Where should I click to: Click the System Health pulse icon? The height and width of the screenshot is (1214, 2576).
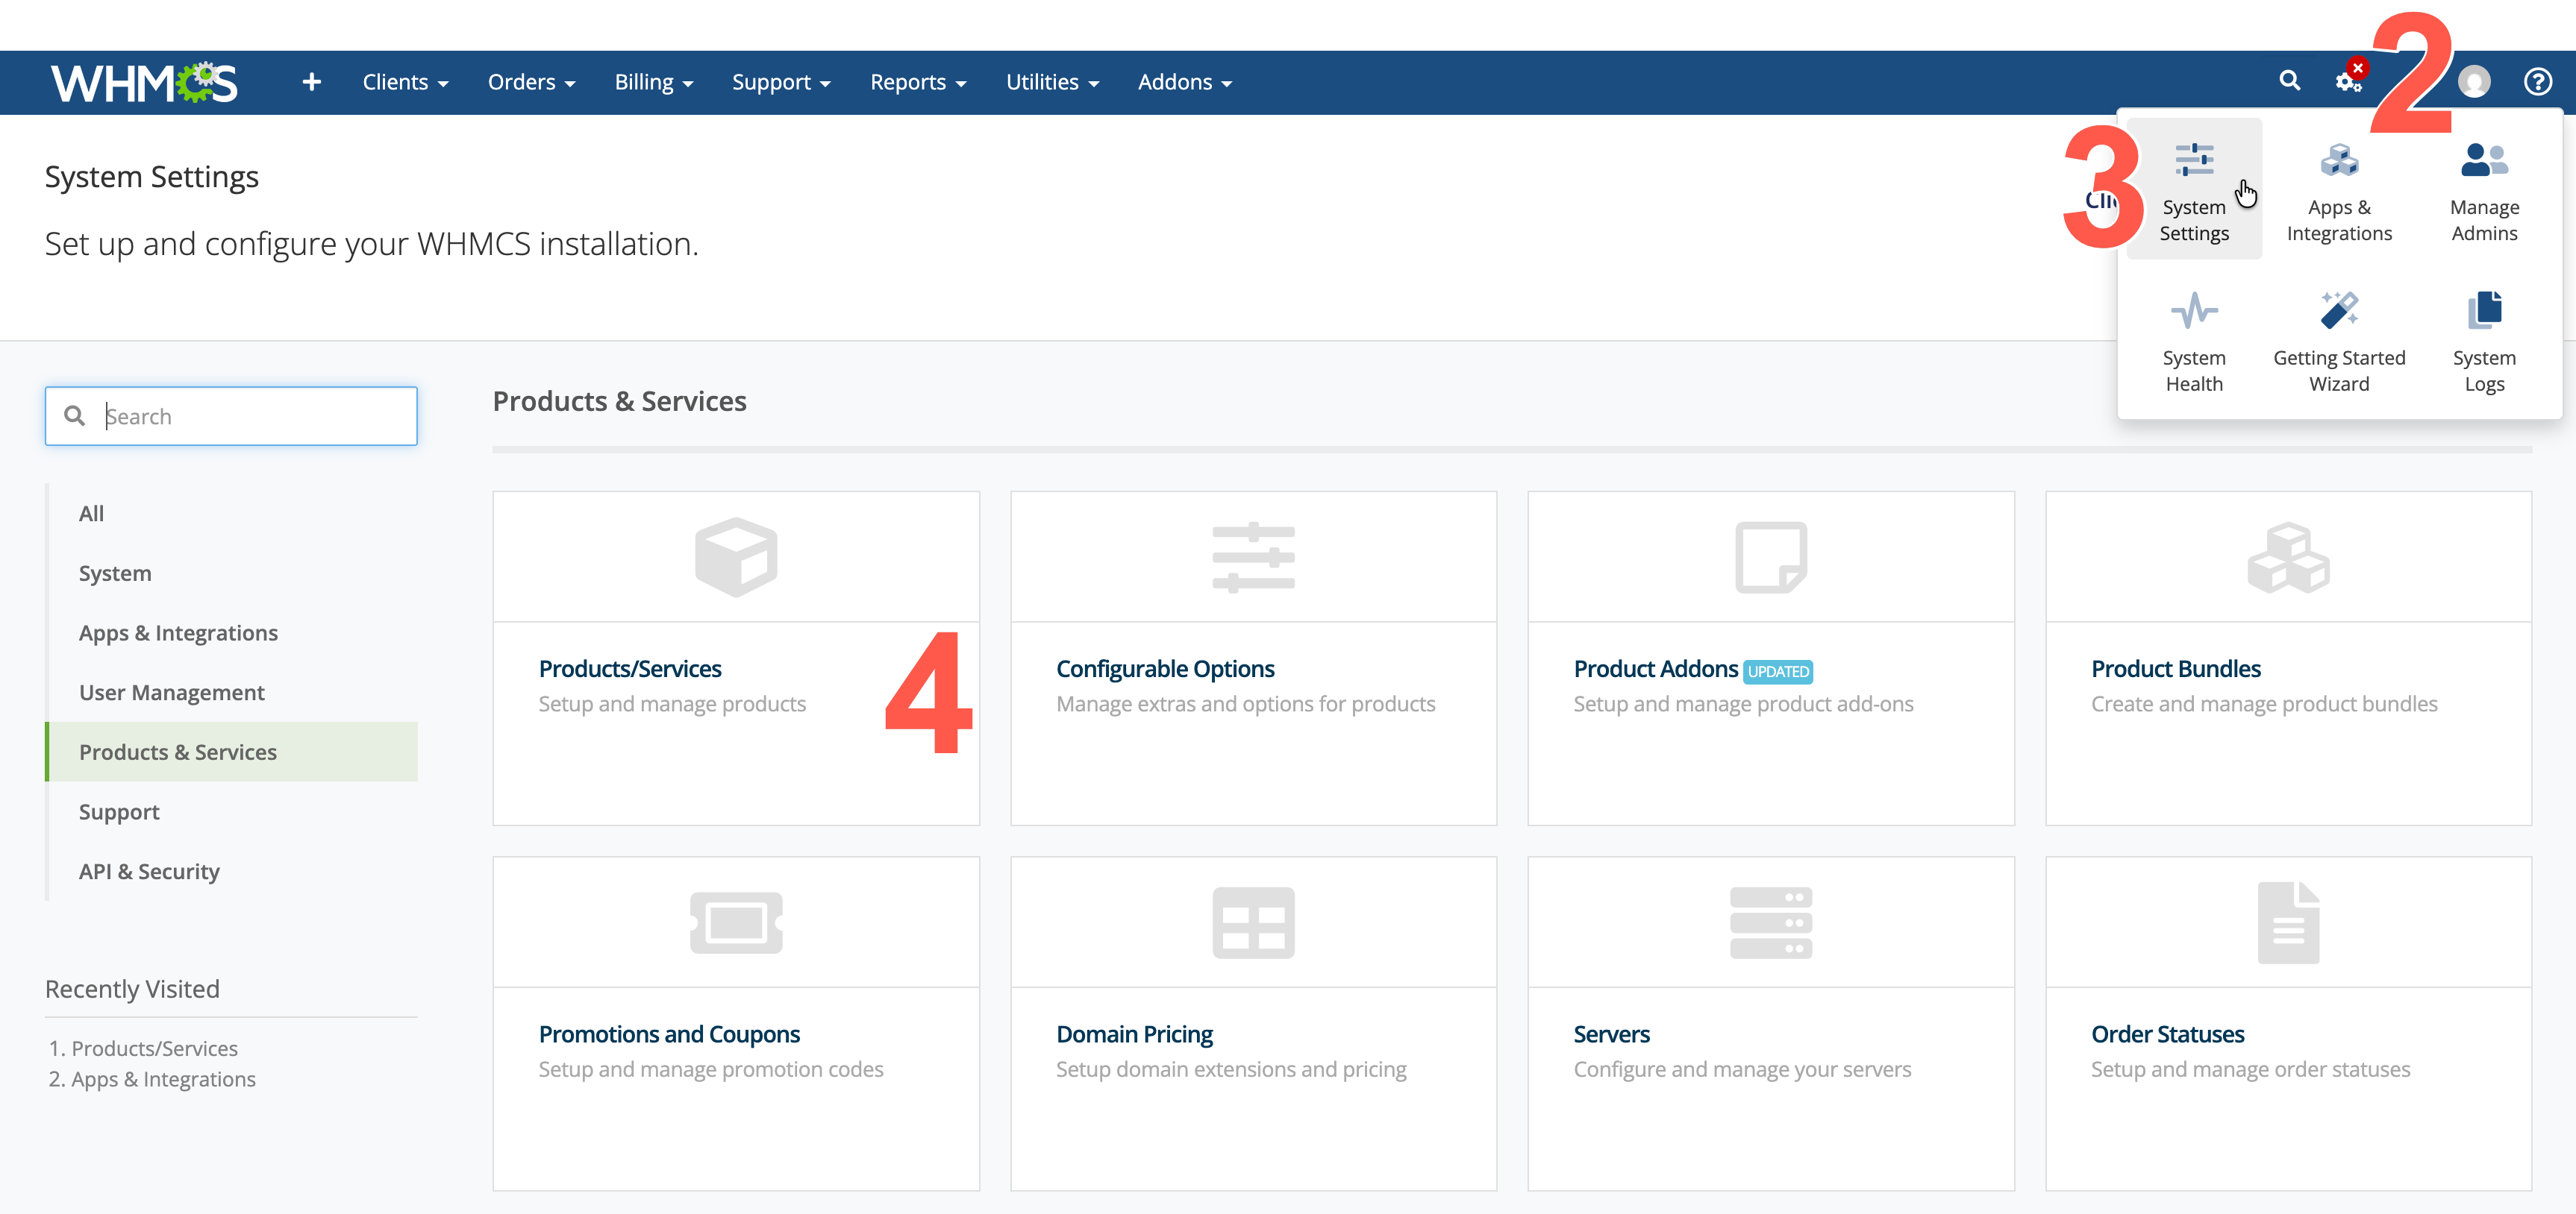[x=2194, y=311]
